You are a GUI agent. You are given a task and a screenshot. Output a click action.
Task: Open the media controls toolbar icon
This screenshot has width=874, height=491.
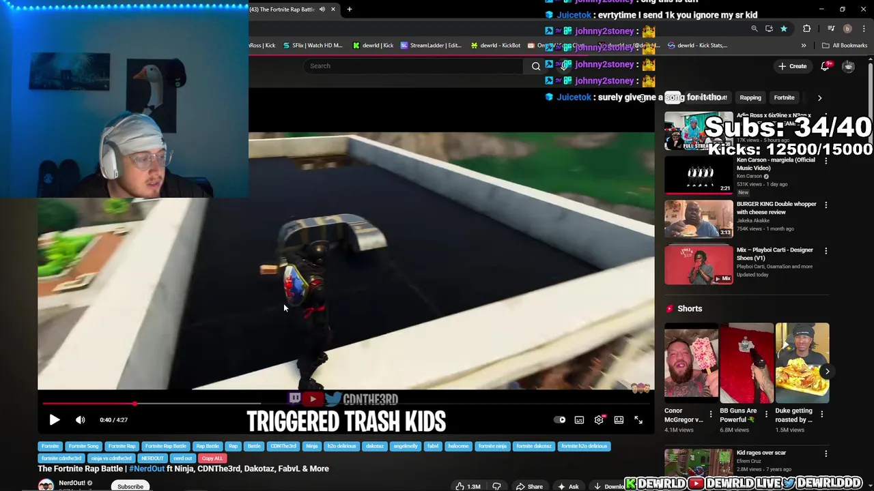831,29
